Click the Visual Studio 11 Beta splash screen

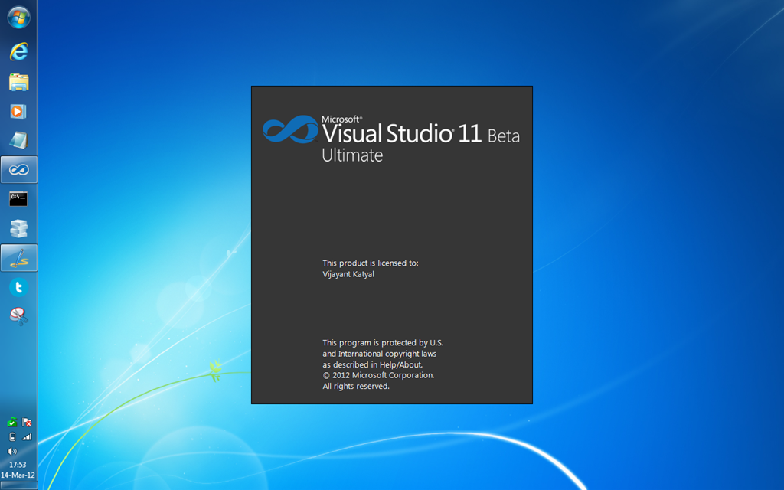click(x=391, y=245)
